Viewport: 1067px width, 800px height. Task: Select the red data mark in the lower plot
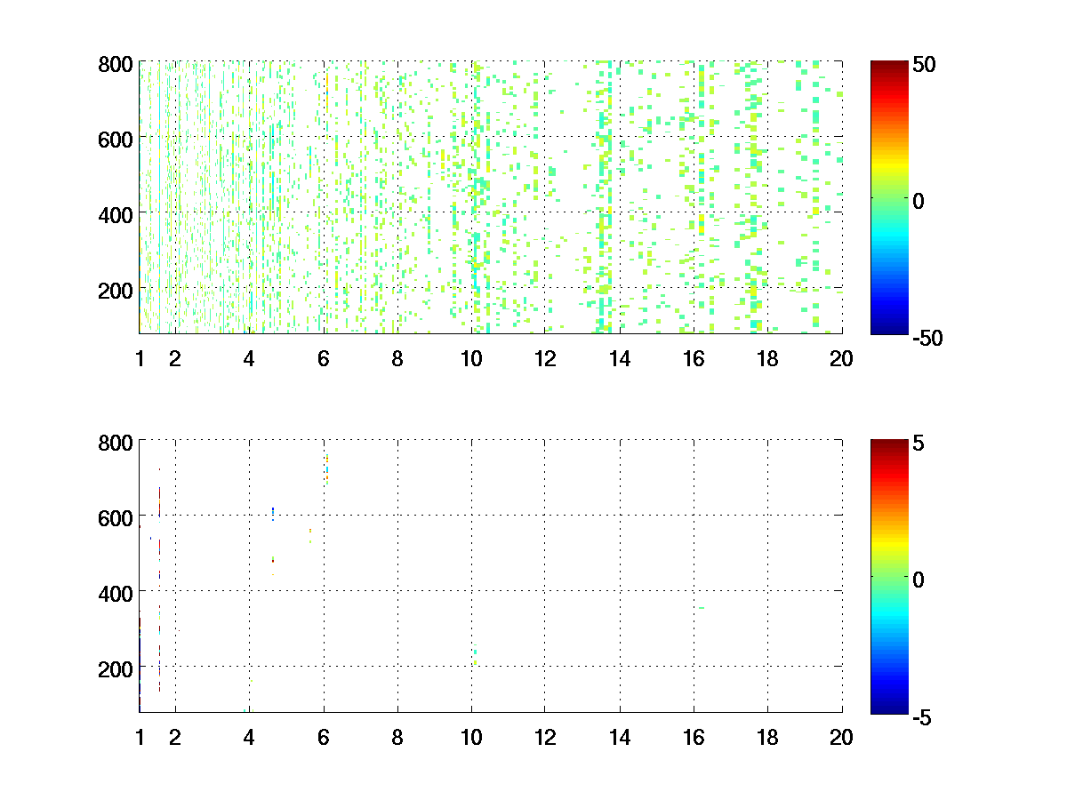[273, 560]
